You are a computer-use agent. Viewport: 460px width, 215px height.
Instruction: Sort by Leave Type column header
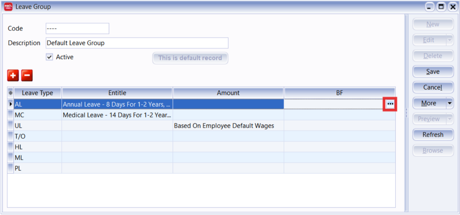pyautogui.click(x=38, y=93)
